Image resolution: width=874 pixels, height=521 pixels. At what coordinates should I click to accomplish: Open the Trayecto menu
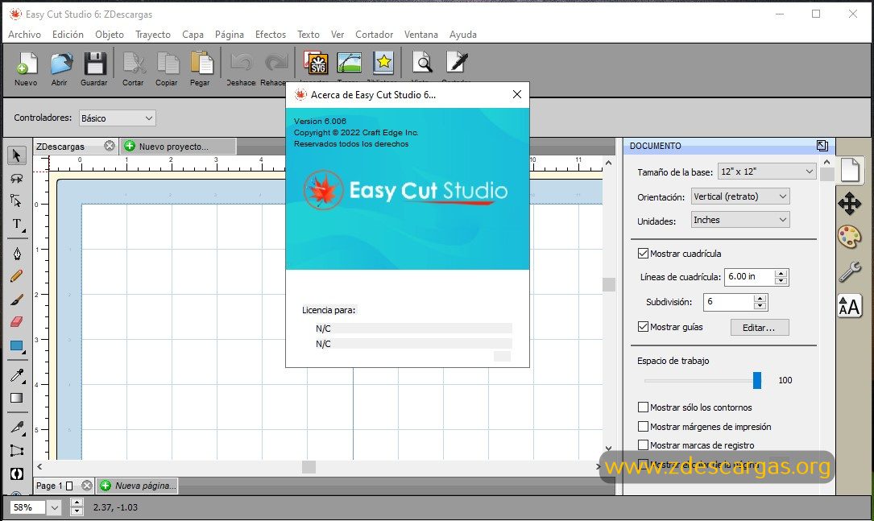[x=153, y=35]
